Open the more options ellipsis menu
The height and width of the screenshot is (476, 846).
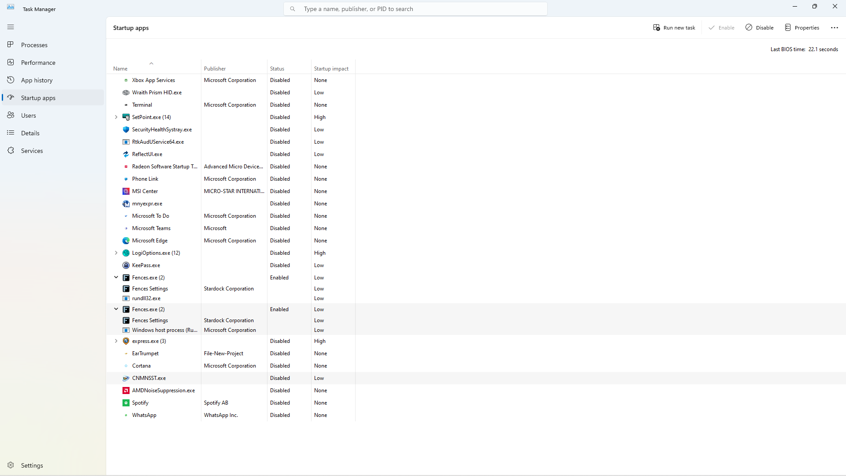pyautogui.click(x=835, y=27)
